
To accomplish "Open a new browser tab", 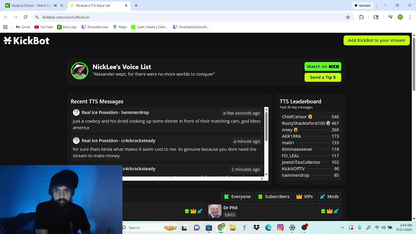I will (136, 6).
